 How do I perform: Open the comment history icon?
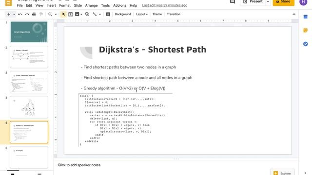[x=233, y=2]
